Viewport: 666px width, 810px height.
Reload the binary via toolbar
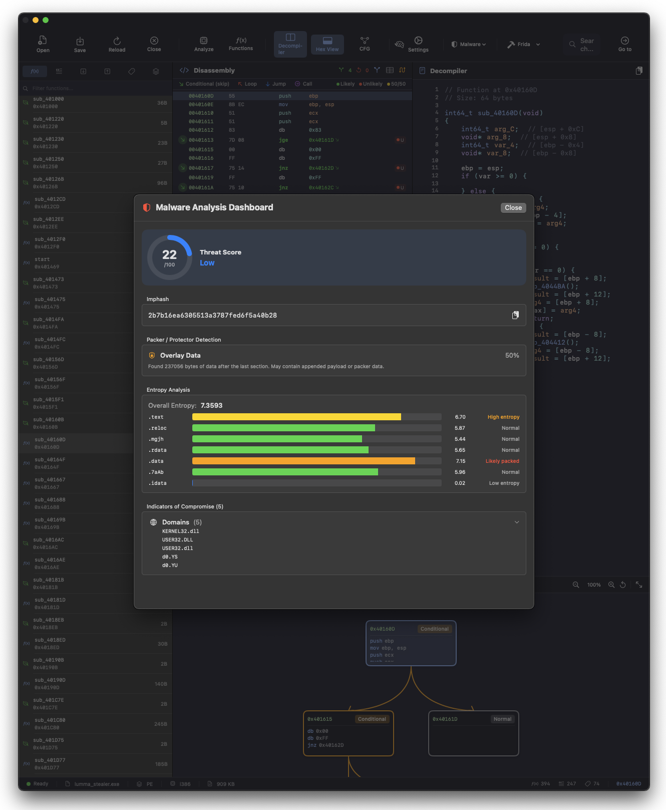(x=117, y=44)
